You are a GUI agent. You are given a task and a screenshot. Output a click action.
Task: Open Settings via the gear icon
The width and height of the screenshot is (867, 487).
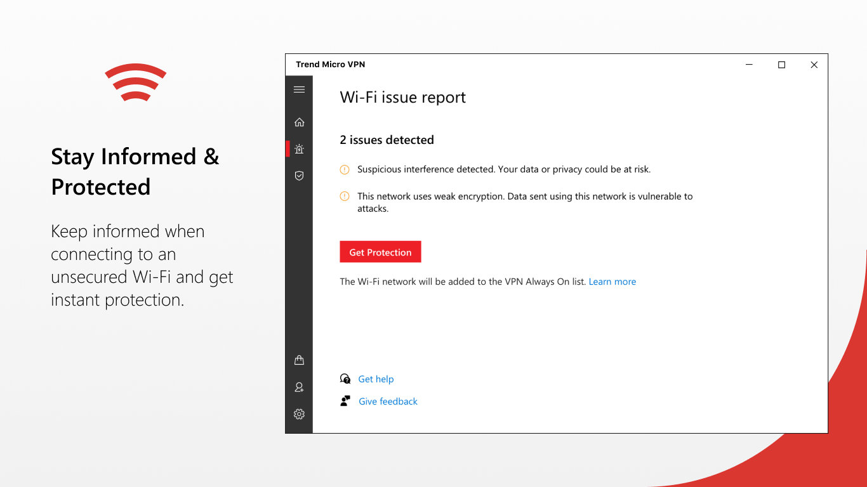(298, 413)
